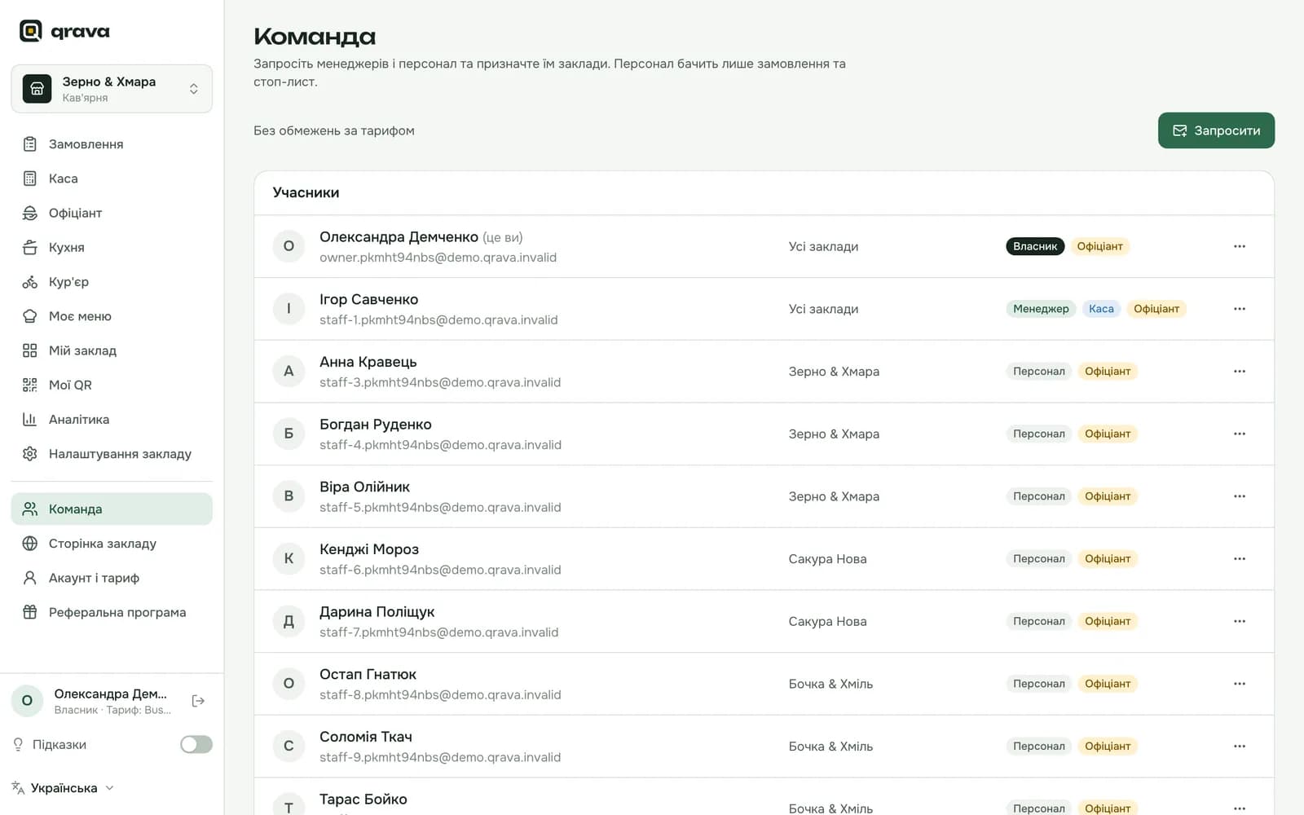Click email staff-5.pkmht94nbs@demo.qrava.invalid
The image size is (1304, 815).
[x=440, y=507]
